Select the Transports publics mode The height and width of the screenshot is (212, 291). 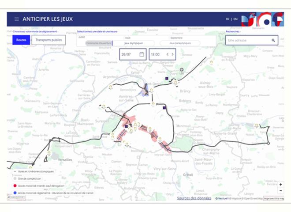click(48, 40)
